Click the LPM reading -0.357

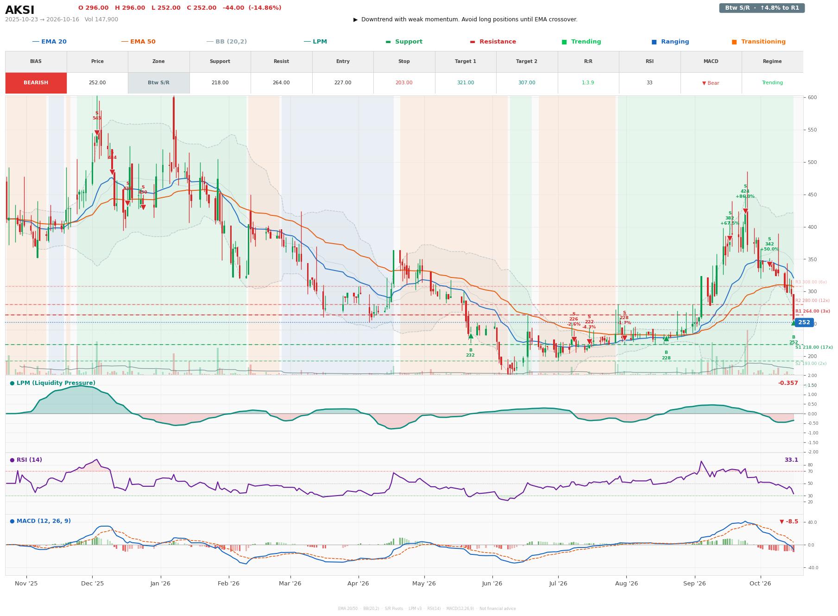point(788,383)
